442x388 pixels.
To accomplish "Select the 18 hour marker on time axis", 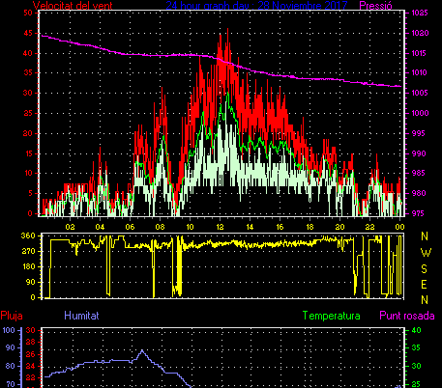I will point(309,227).
